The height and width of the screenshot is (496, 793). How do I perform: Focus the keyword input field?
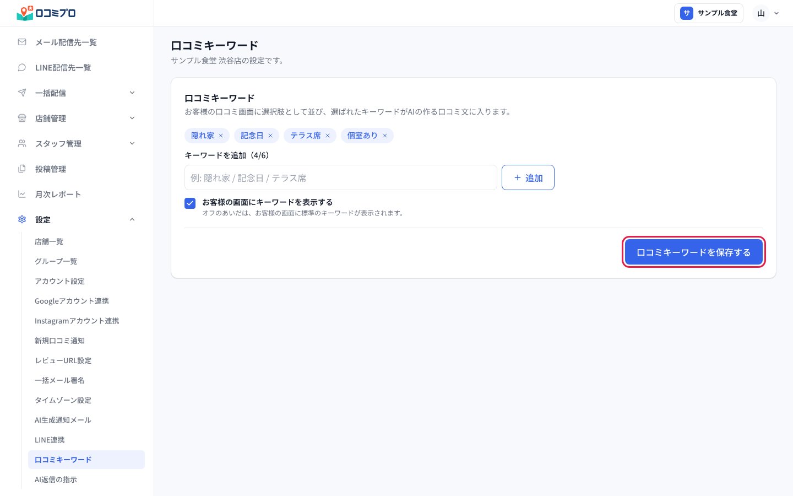coord(341,177)
